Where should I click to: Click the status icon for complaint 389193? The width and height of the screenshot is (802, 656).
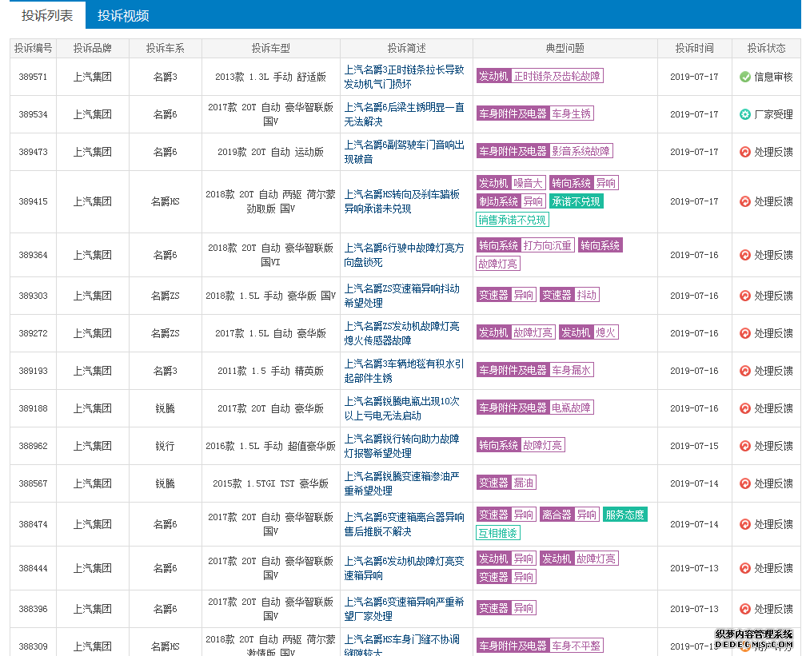pyautogui.click(x=745, y=371)
